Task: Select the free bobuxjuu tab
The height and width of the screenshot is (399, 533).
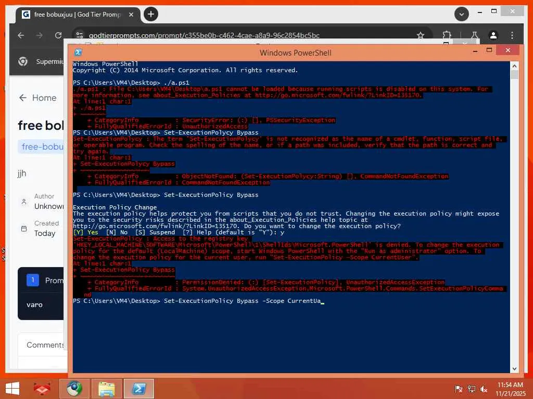Action: [78, 15]
